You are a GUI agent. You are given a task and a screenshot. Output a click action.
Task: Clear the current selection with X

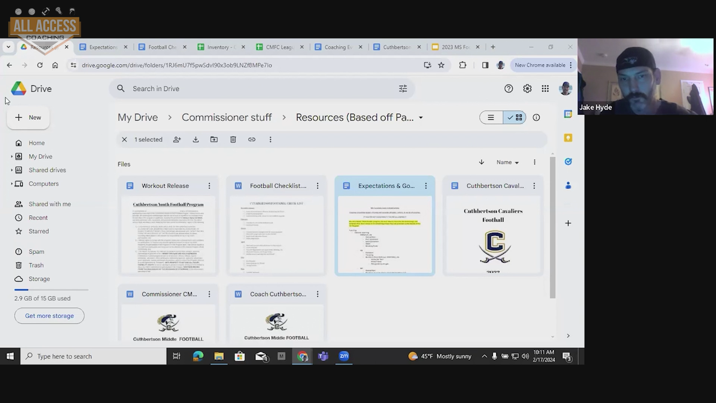coord(125,140)
